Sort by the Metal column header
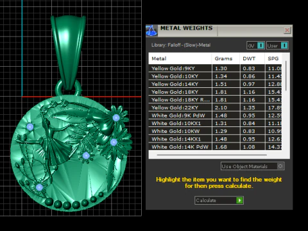 (x=180, y=58)
